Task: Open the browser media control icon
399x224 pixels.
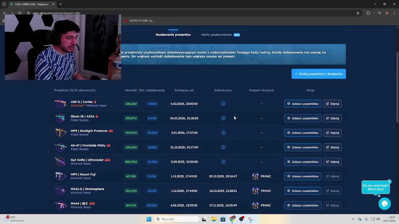Action: click(x=379, y=13)
